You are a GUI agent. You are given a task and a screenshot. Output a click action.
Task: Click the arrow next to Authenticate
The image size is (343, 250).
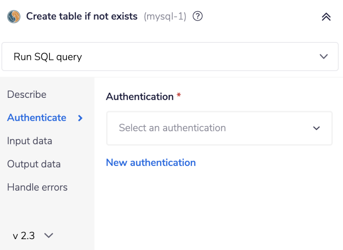(80, 118)
